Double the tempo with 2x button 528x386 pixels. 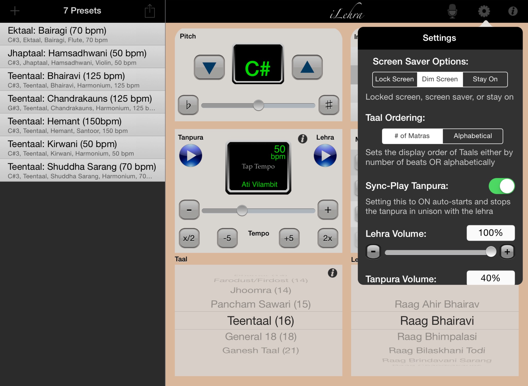pos(327,238)
